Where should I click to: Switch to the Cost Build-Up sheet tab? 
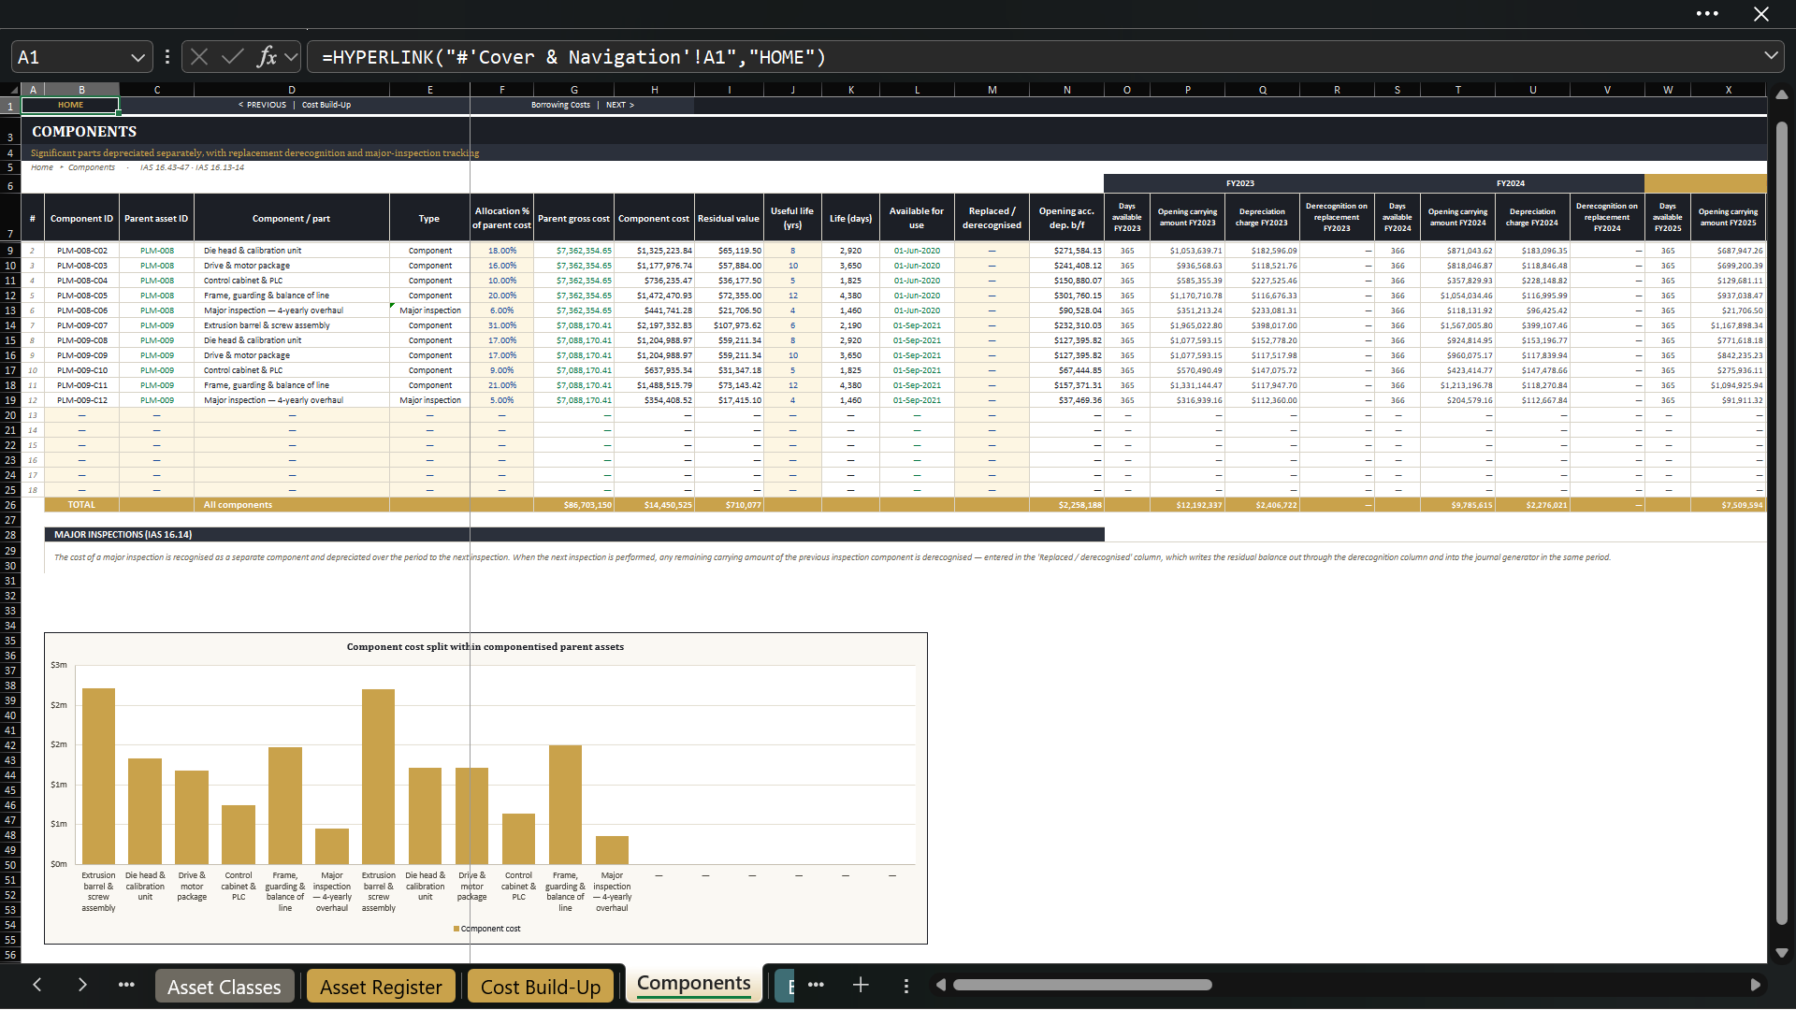point(541,987)
